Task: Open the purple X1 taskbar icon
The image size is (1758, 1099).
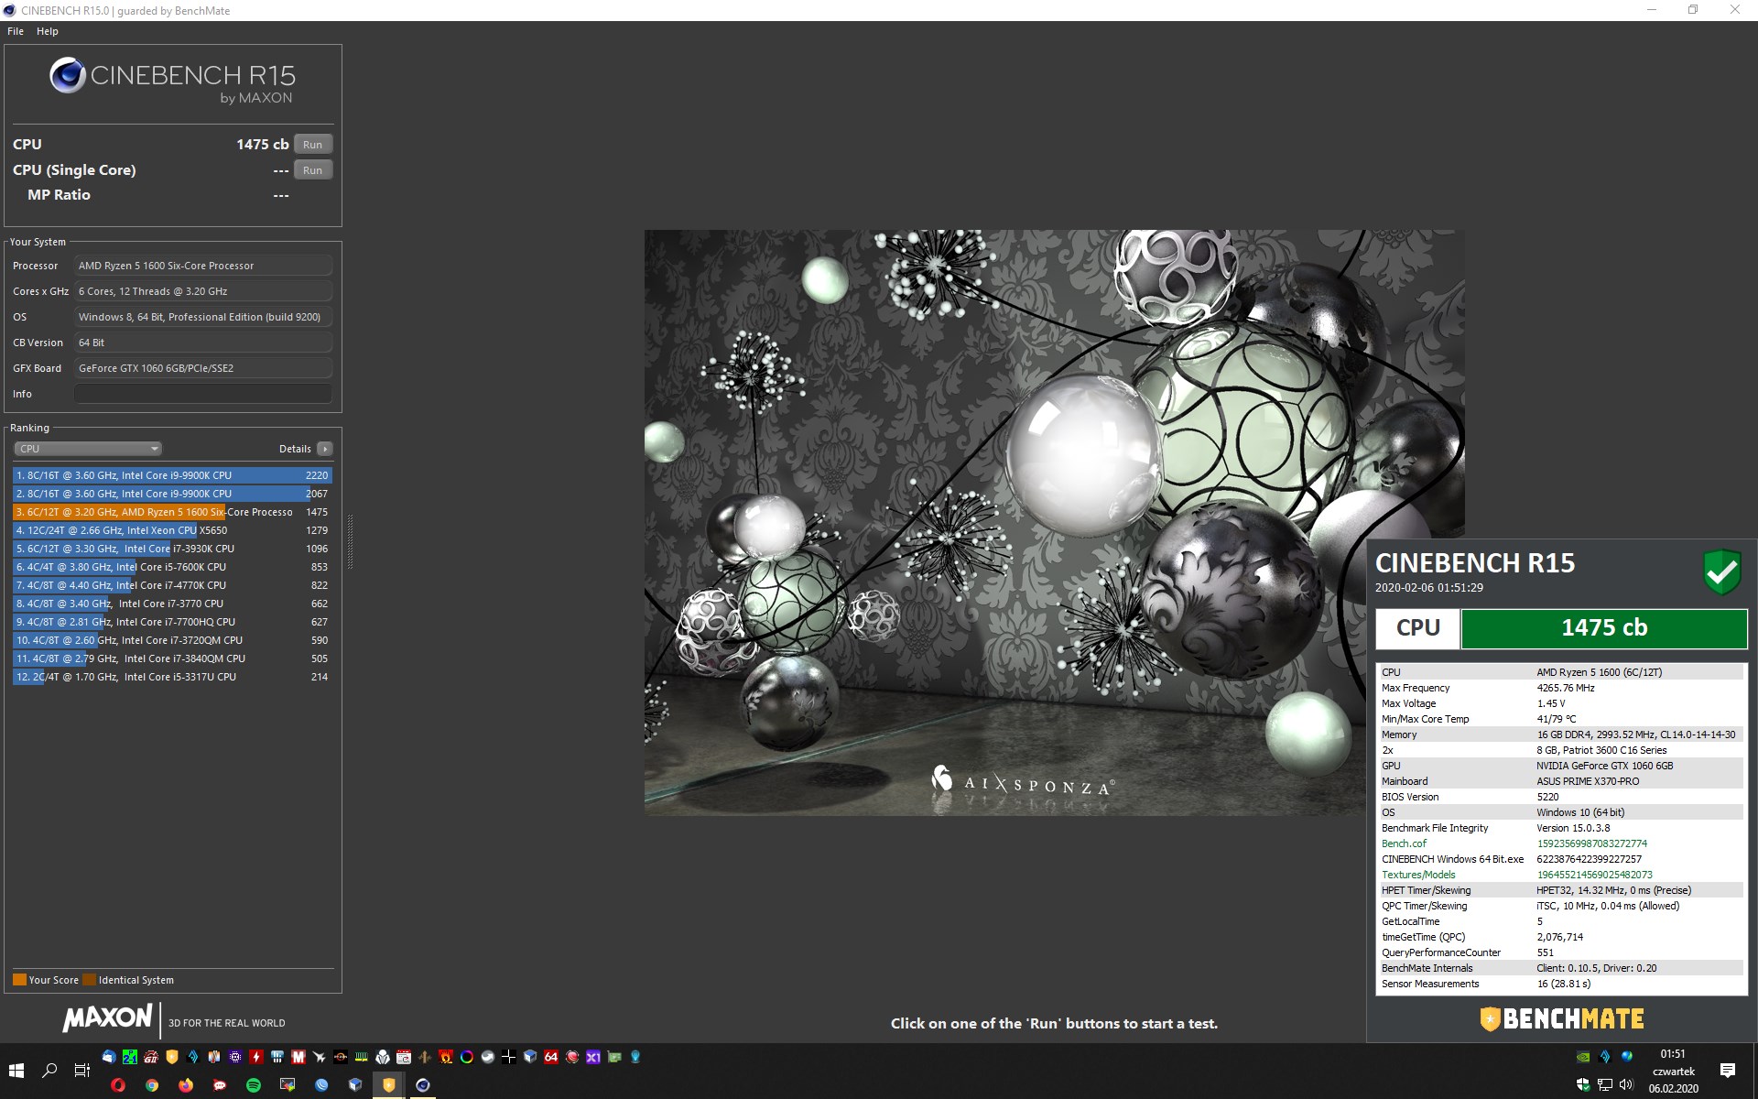Action: pos(593,1057)
